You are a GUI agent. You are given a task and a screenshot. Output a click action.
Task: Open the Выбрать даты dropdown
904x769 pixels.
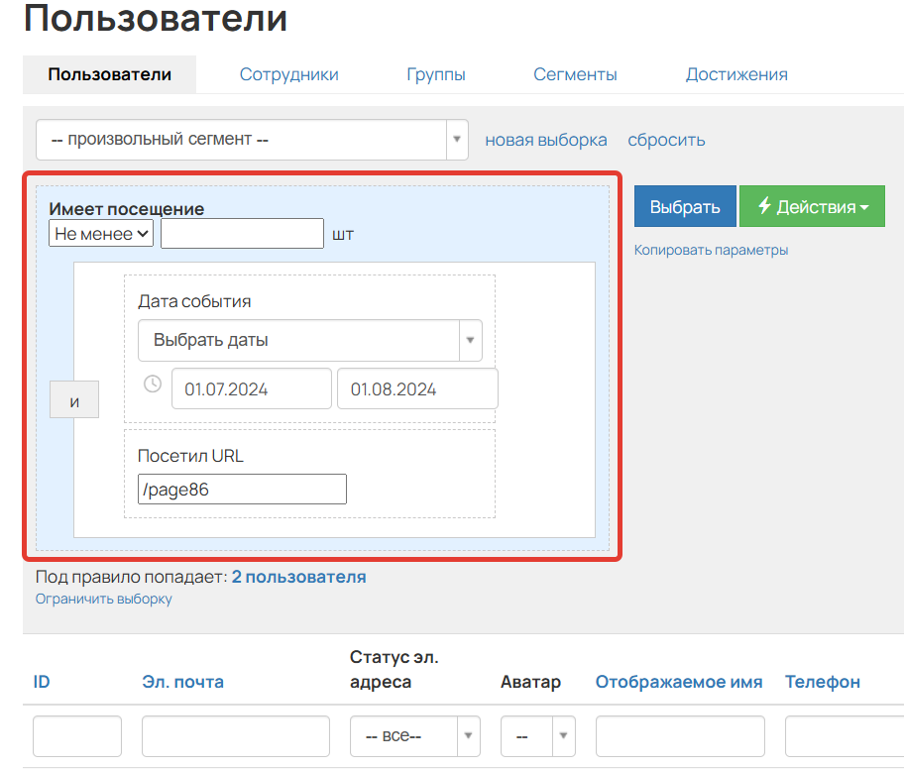[309, 340]
